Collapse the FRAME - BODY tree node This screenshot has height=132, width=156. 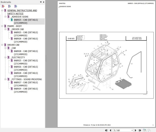coord(2,26)
